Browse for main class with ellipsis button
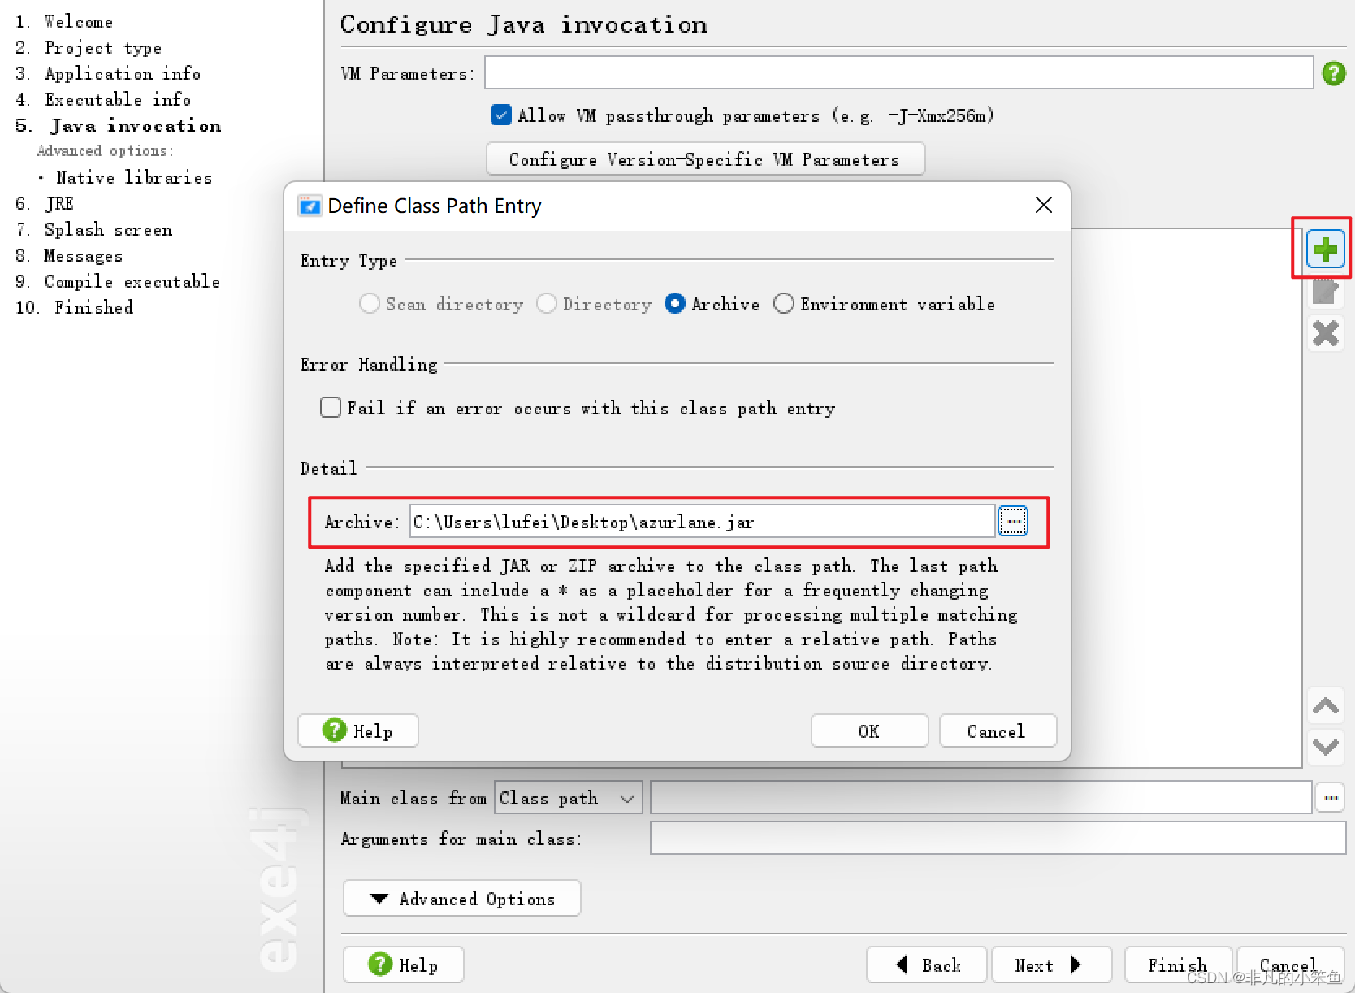 click(x=1331, y=798)
